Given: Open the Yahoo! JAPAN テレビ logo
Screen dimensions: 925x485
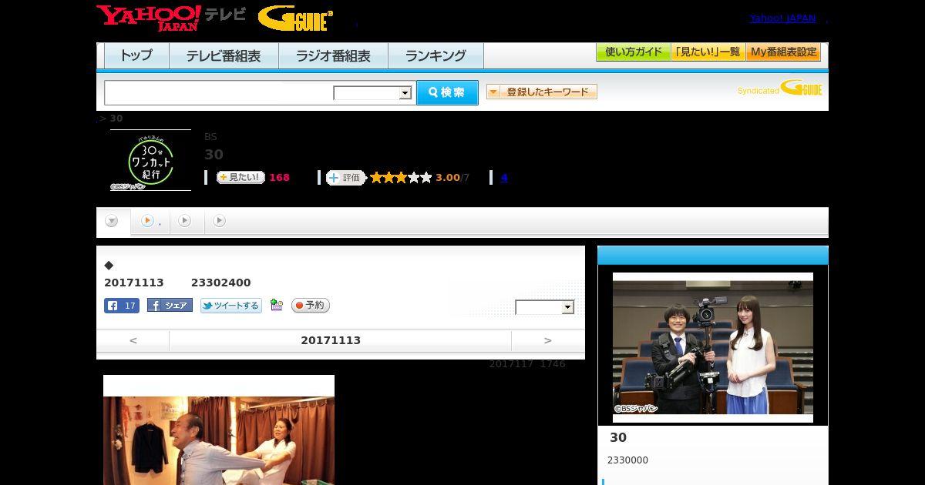Looking at the screenshot, I should click(171, 18).
